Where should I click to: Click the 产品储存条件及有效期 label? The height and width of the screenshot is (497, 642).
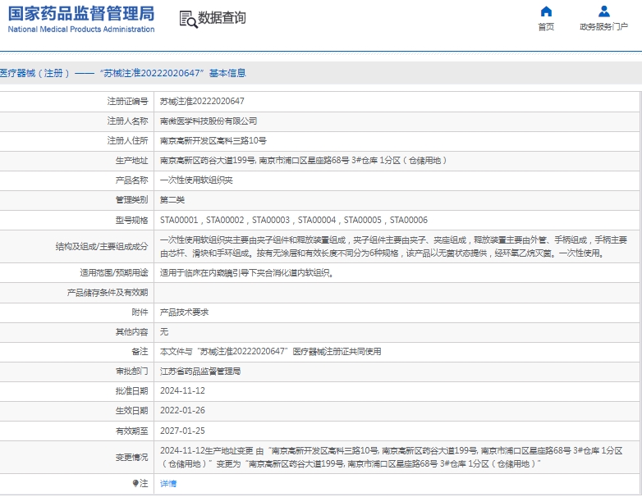(108, 293)
